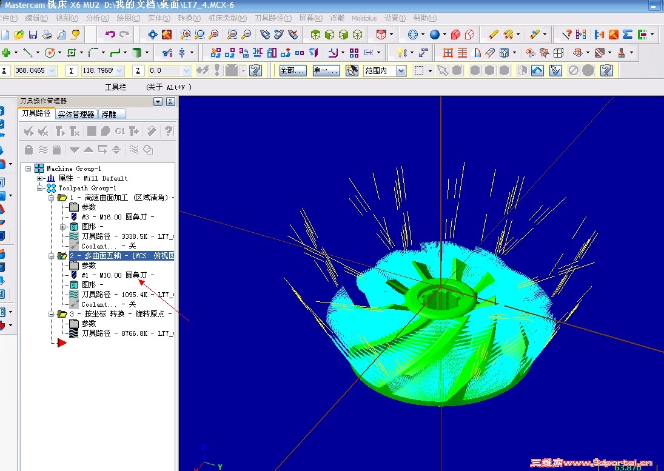Click the X coordinate label button
The width and height of the screenshot is (664, 471).
(4, 71)
